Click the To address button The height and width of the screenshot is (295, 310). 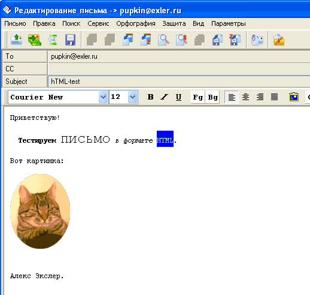(x=25, y=56)
